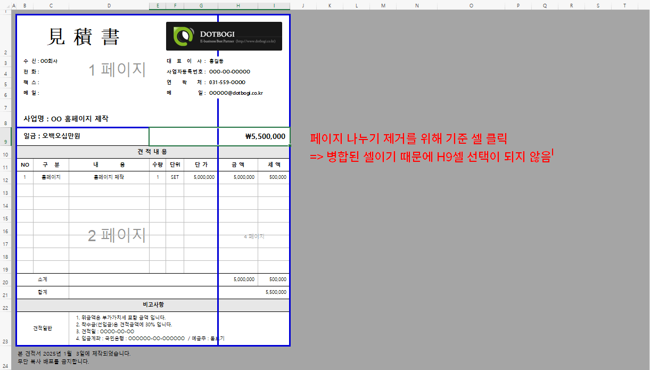Click the 견적일반 label cell
650x370 pixels.
(x=43, y=328)
